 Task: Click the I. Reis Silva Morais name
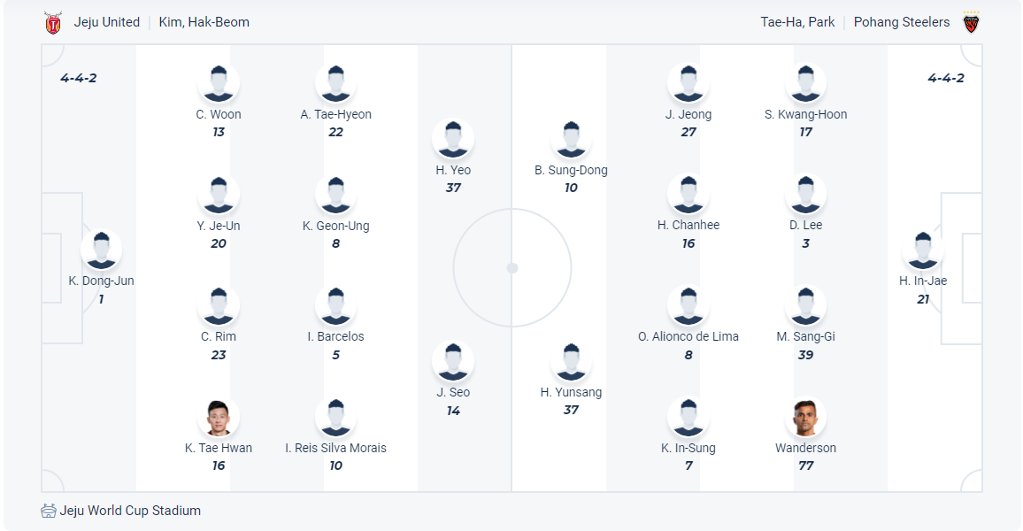point(335,448)
